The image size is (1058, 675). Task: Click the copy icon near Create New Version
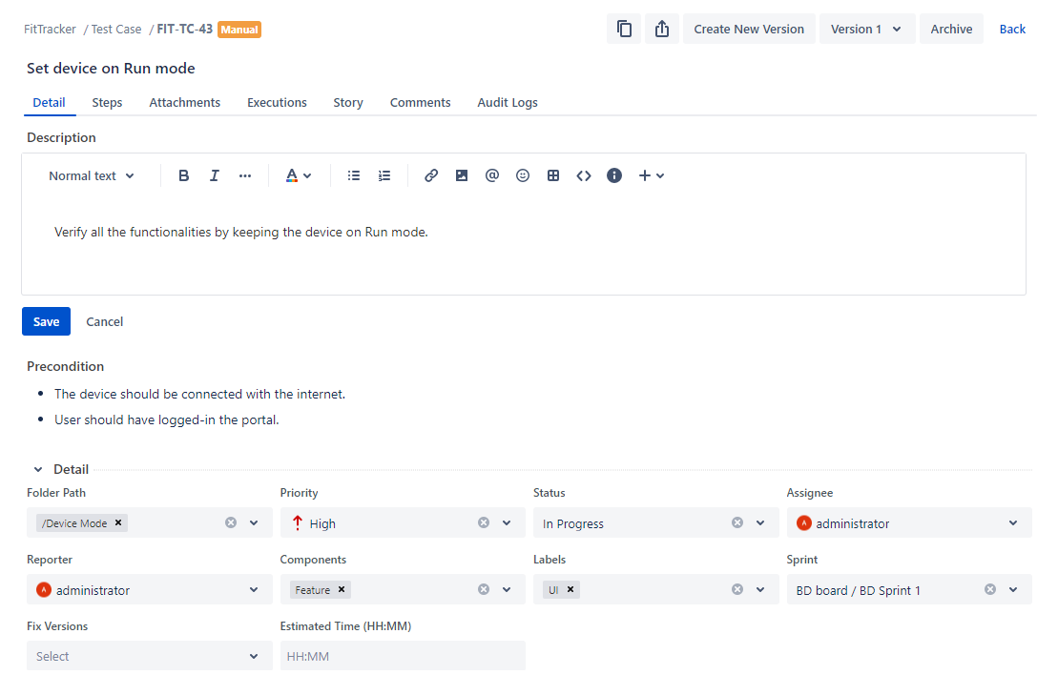point(625,29)
